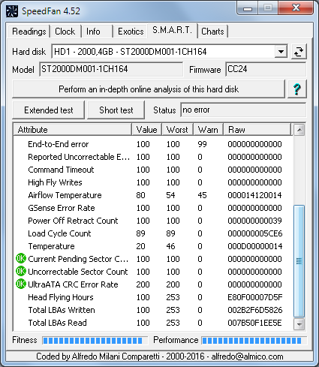Image resolution: width=319 pixels, height=367 pixels.
Task: Select the Load Cycle Count row
Action: point(152,233)
